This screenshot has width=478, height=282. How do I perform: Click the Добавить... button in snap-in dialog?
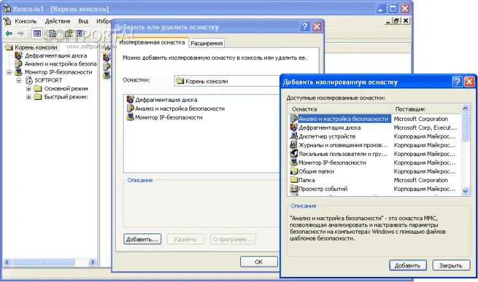[x=142, y=239]
